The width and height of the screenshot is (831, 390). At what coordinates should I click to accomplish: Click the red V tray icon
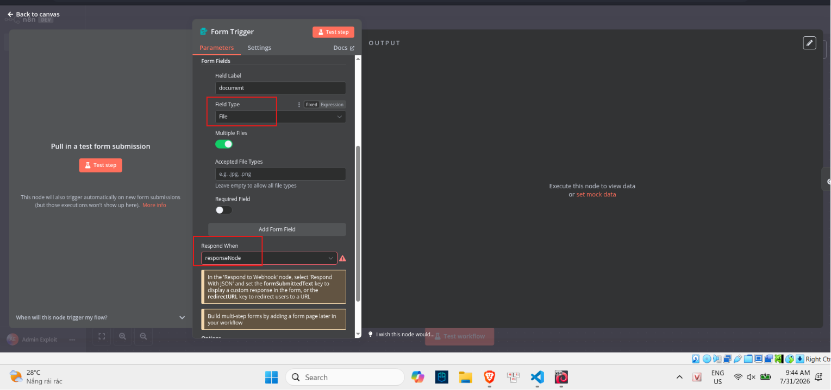pyautogui.click(x=697, y=377)
